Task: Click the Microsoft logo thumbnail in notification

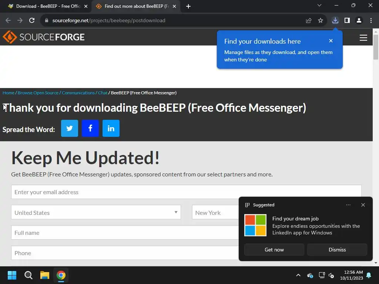Action: [255, 225]
